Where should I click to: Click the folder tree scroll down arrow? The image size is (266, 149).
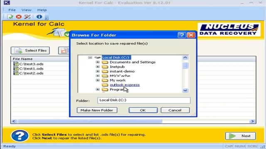click(x=185, y=90)
